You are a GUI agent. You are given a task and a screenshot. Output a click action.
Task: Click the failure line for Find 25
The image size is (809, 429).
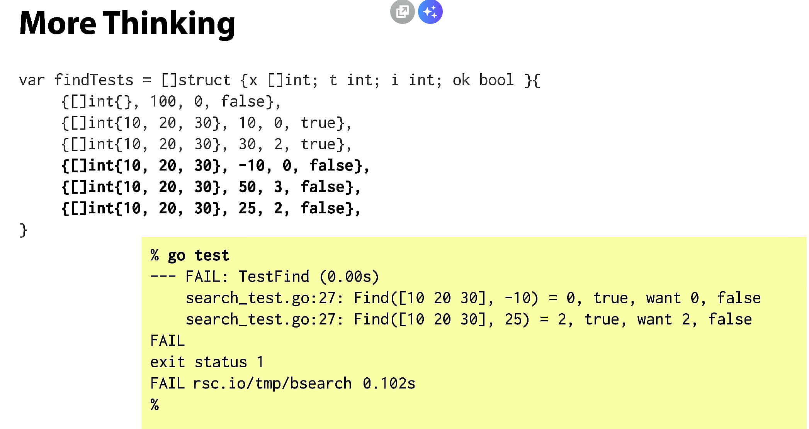pos(469,319)
